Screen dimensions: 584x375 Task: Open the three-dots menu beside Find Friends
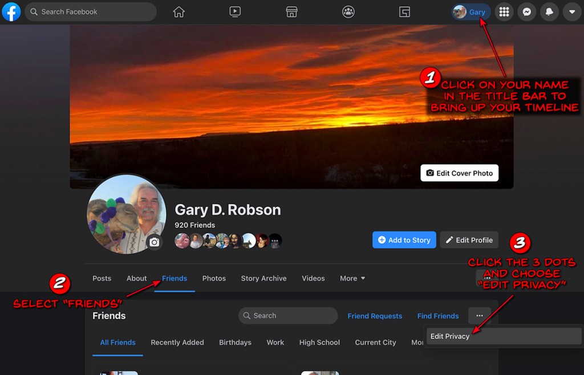tap(479, 316)
